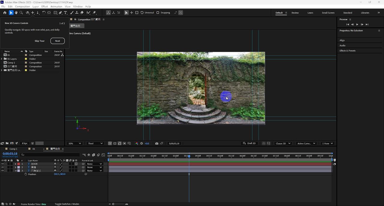Expand the DOOR layer properties
The width and height of the screenshot is (384, 206).
point(16,164)
